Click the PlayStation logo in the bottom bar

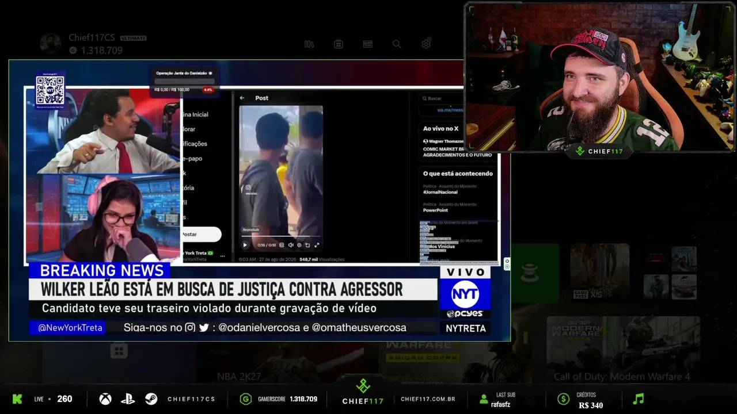(x=128, y=399)
